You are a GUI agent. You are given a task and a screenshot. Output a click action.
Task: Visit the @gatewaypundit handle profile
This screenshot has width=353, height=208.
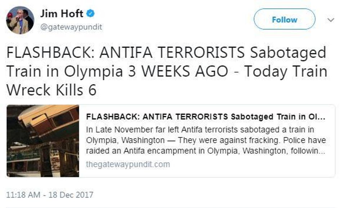[x=71, y=27]
